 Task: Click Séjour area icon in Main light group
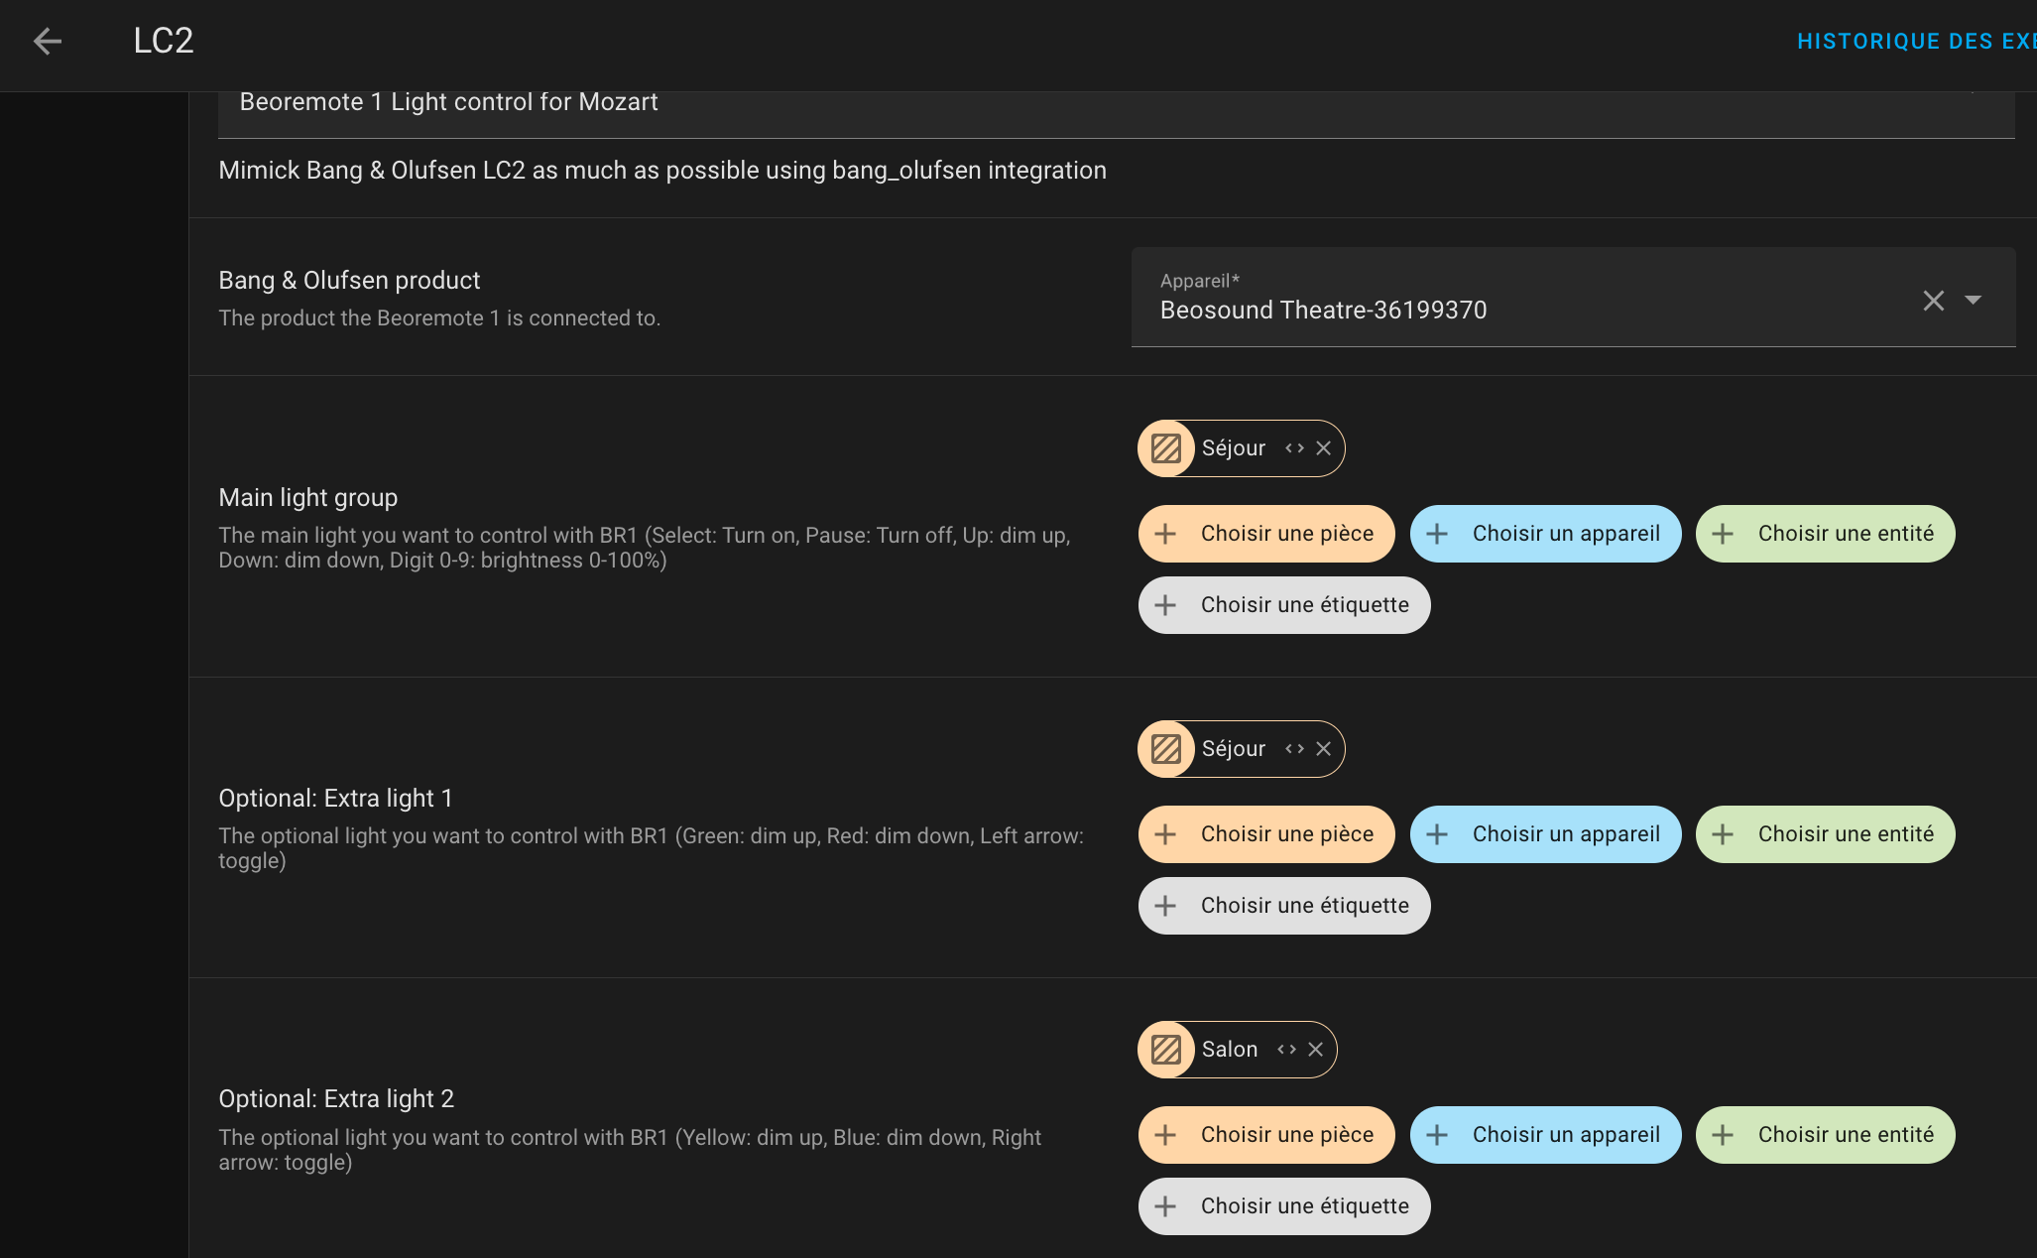pyautogui.click(x=1166, y=448)
